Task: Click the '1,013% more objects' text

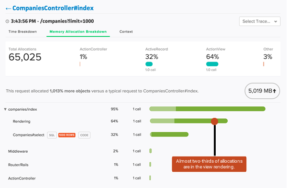Action: point(70,91)
